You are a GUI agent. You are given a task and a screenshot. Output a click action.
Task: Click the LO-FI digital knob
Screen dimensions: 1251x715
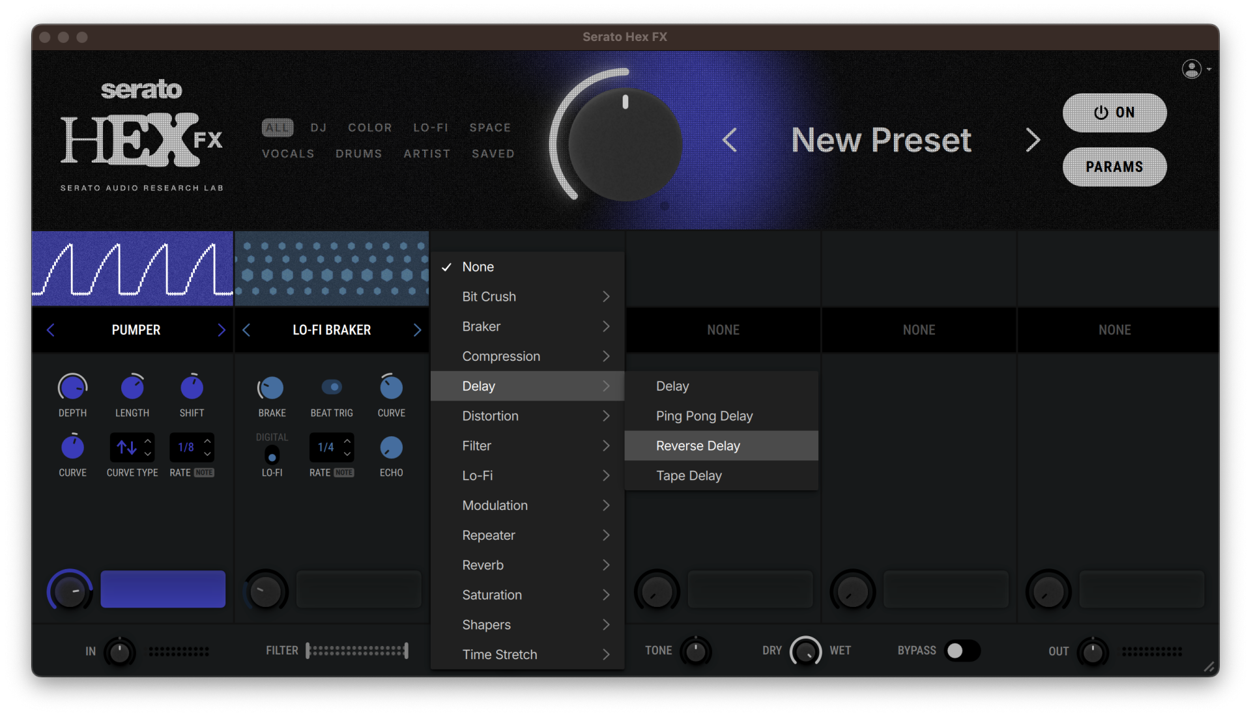(x=272, y=456)
